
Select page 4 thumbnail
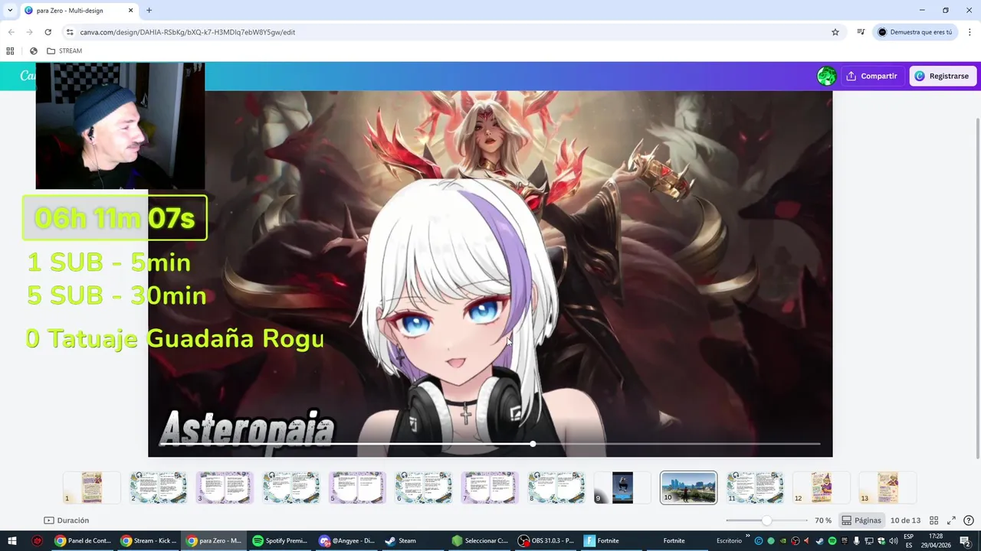290,487
